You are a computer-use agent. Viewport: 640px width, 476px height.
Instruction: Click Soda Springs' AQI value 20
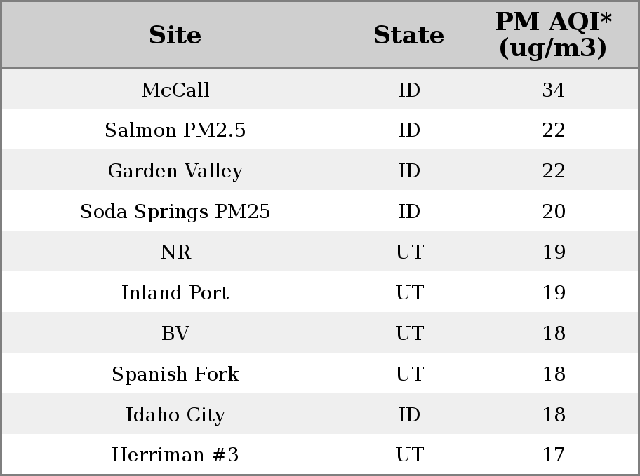554,211
